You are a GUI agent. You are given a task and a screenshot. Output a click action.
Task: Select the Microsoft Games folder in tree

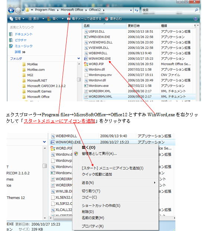tap(39, 91)
